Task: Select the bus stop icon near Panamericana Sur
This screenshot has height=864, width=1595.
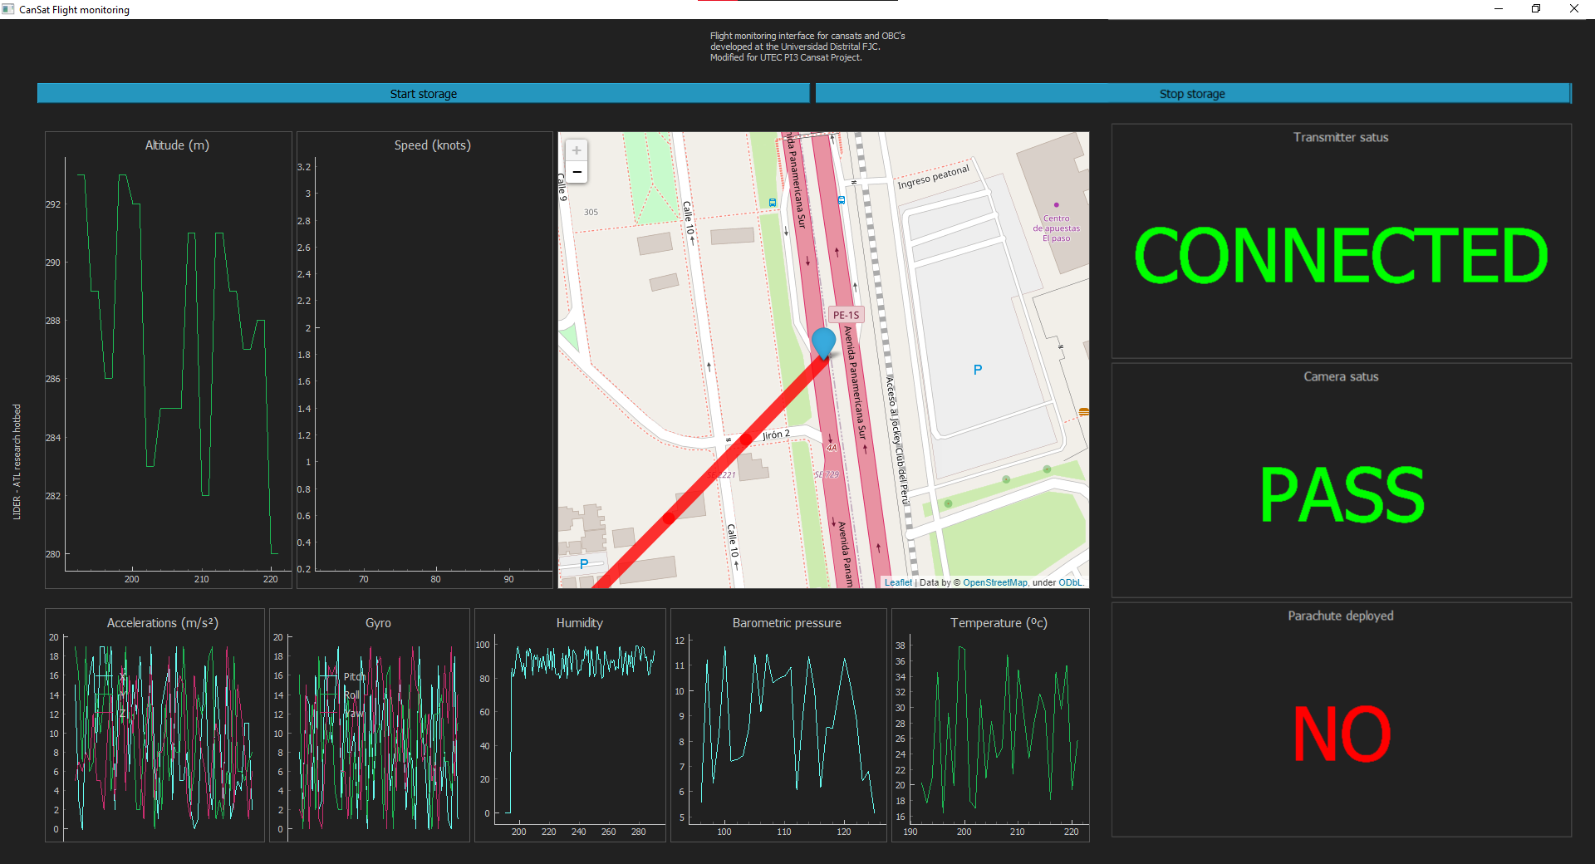Action: pyautogui.click(x=773, y=202)
